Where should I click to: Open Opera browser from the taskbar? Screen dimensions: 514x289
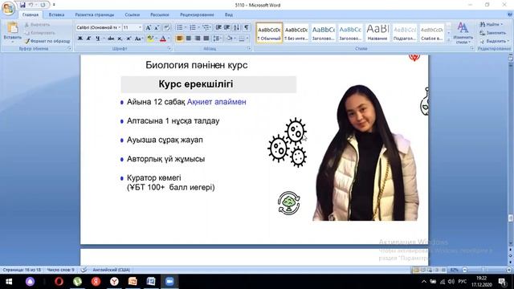59,282
